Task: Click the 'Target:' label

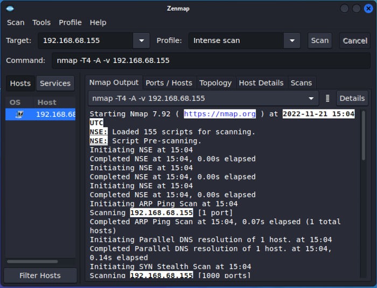Action: pos(19,40)
